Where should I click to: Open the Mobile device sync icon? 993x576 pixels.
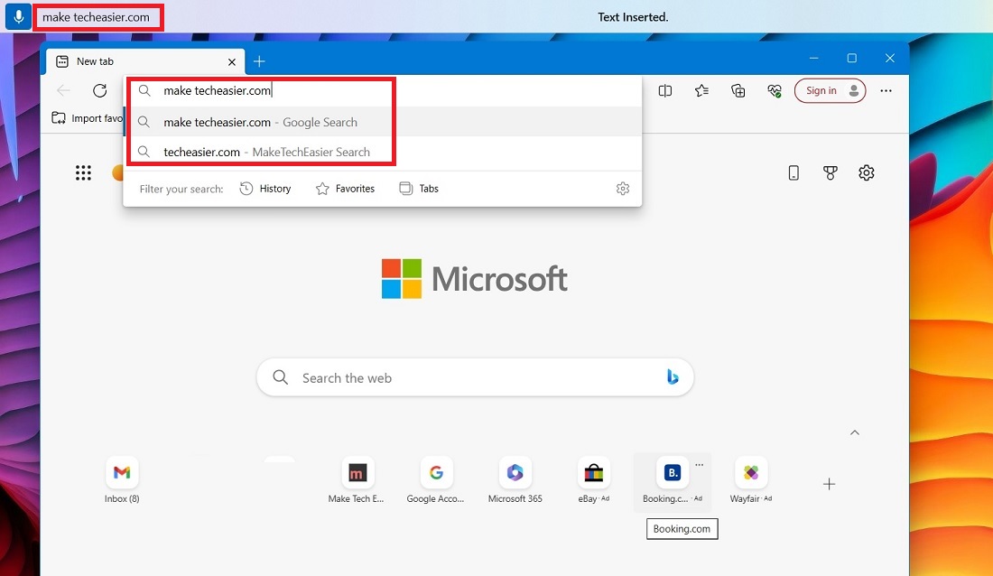coord(794,172)
